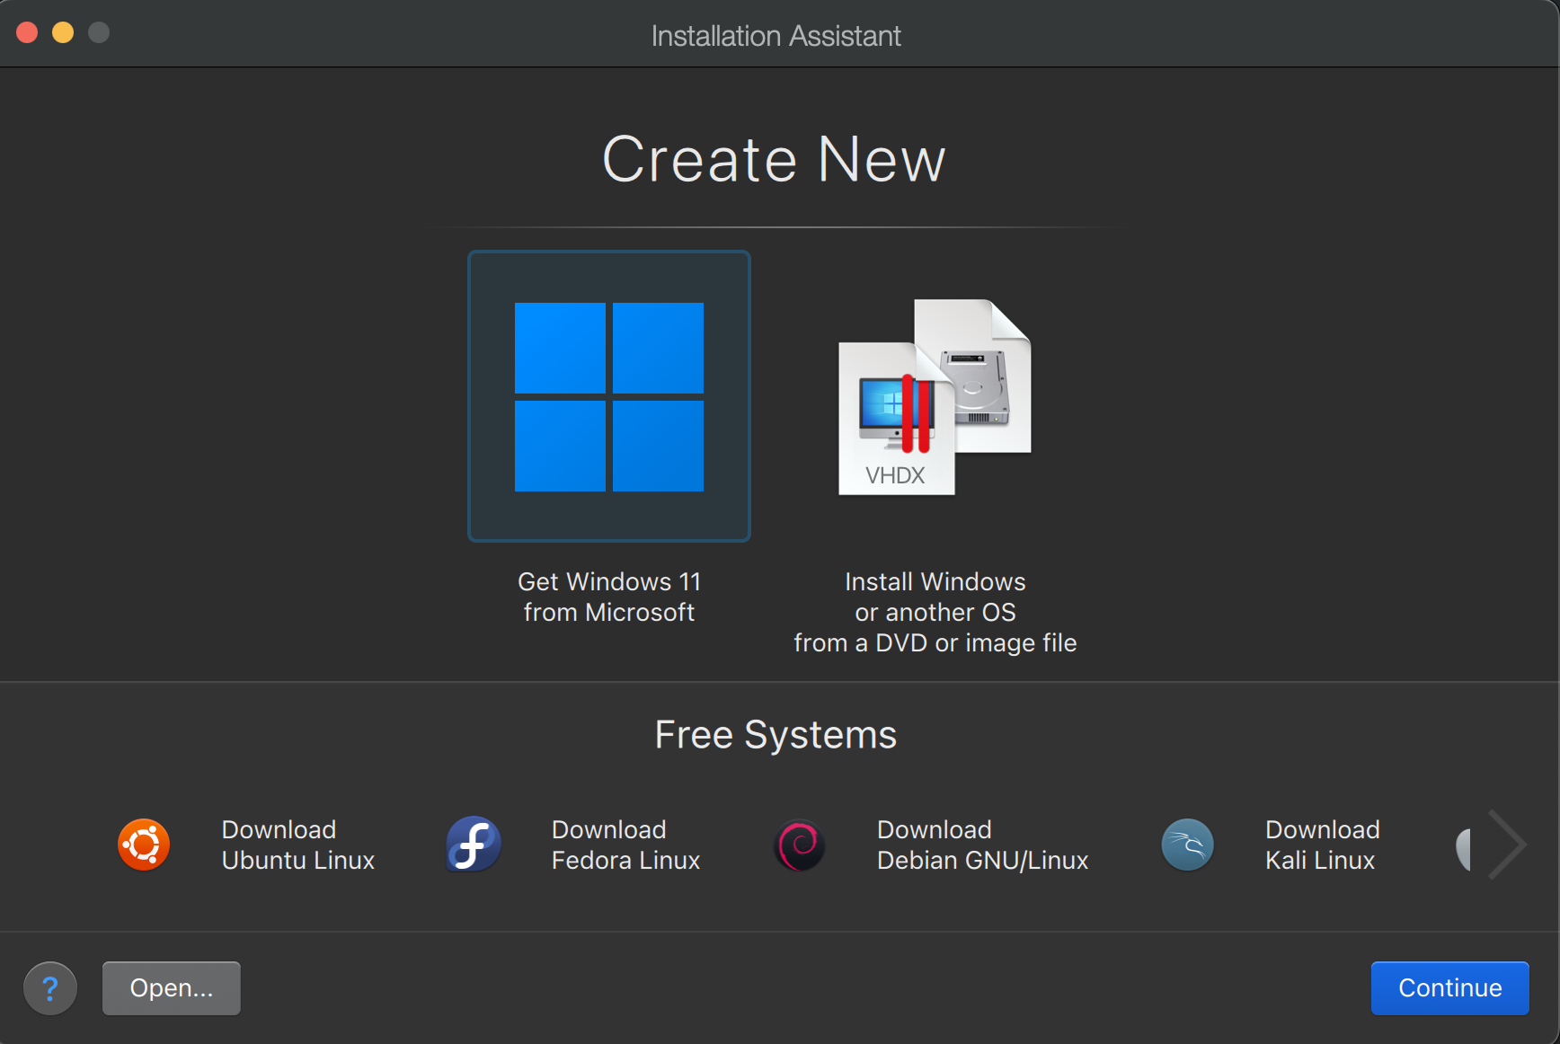Click the partially hidden system icon at row end
Screen dimensions: 1560x1044
1463,849
